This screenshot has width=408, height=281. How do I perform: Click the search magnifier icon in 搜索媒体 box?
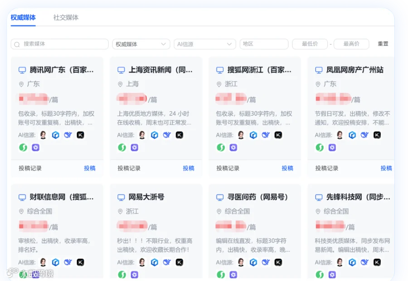[x=17, y=44]
